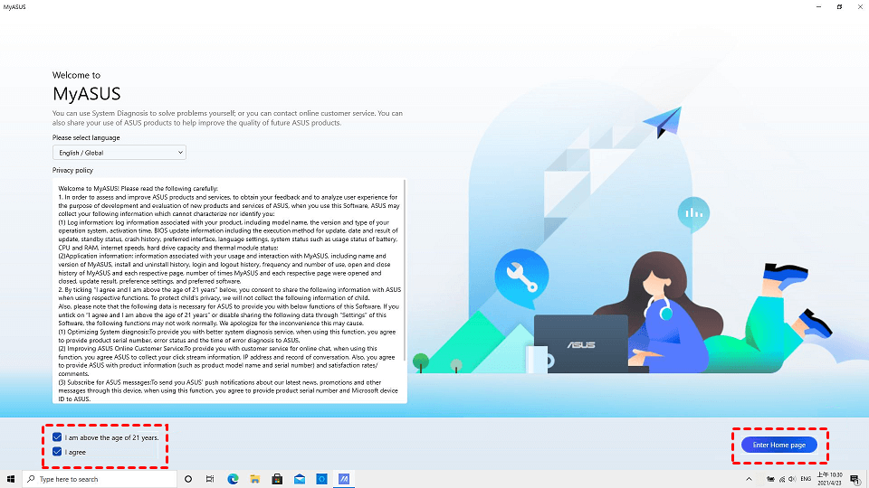This screenshot has width=869, height=488.
Task: Click the 'Welcome to MyASUS! Please read' line
Action: [138, 188]
